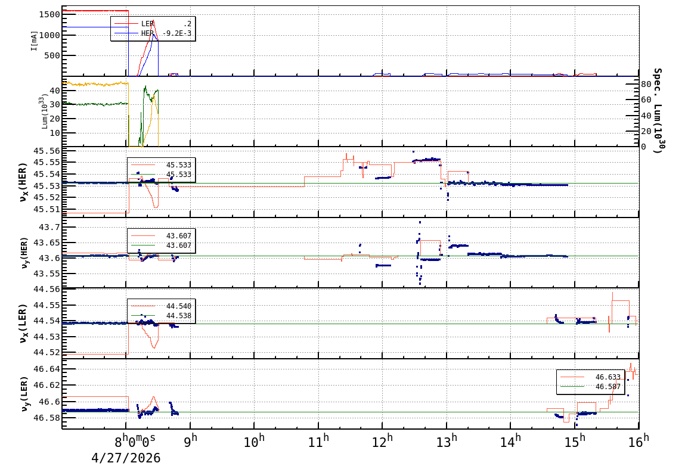
Task: Click the 9h time axis label
Action: click(190, 441)
